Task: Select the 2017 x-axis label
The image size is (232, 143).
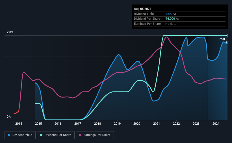Action: click(x=78, y=124)
